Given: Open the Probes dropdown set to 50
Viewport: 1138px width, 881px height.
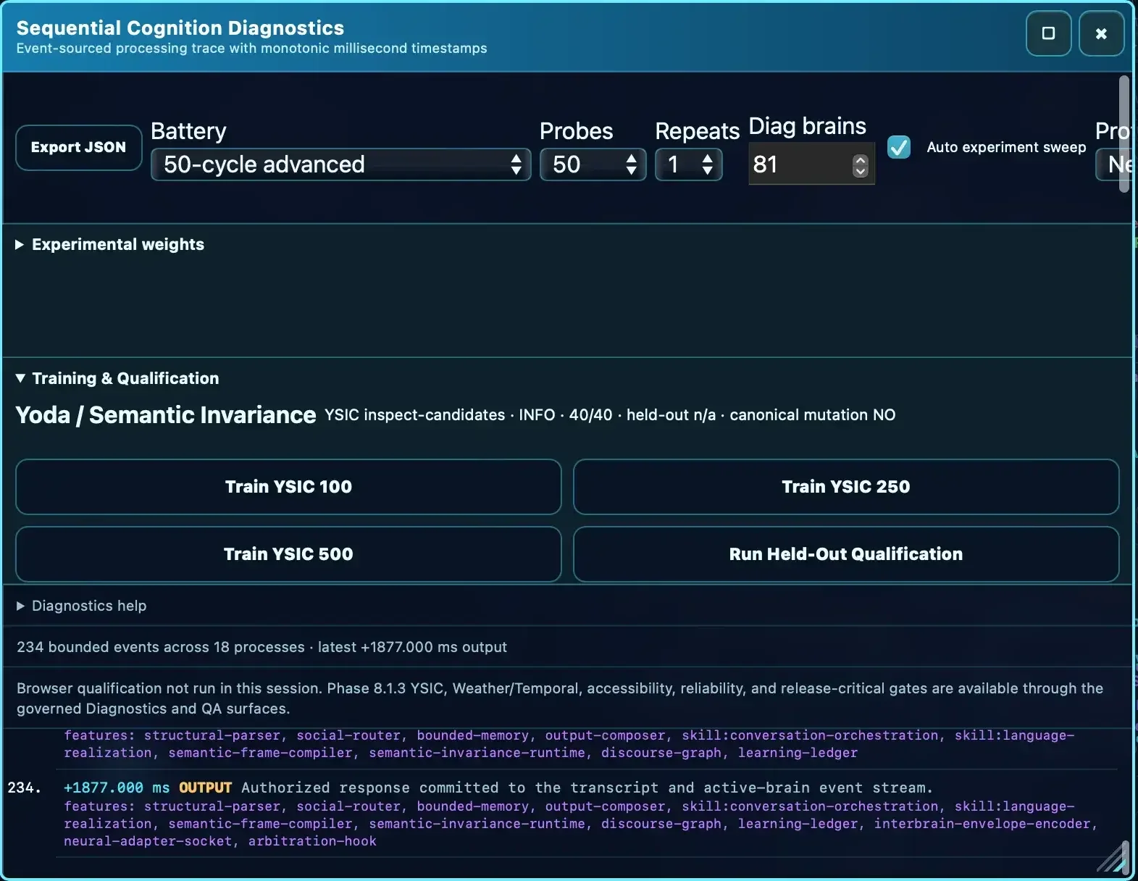Looking at the screenshot, I should point(593,164).
